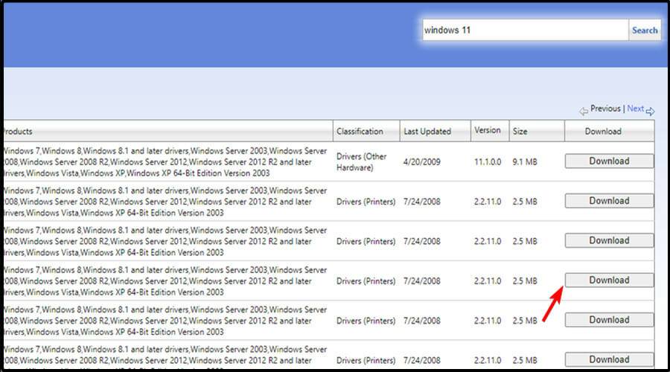670x372 pixels.
Task: Go to the Next results page link
Action: (x=635, y=109)
